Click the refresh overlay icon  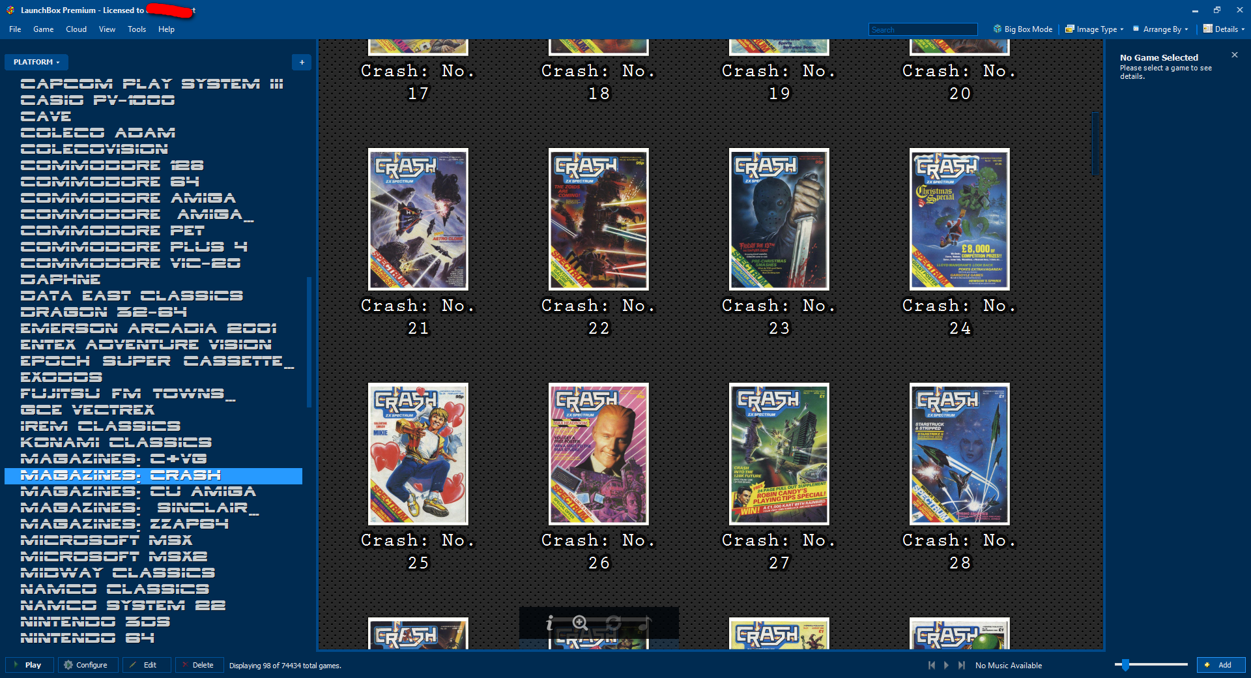(612, 623)
